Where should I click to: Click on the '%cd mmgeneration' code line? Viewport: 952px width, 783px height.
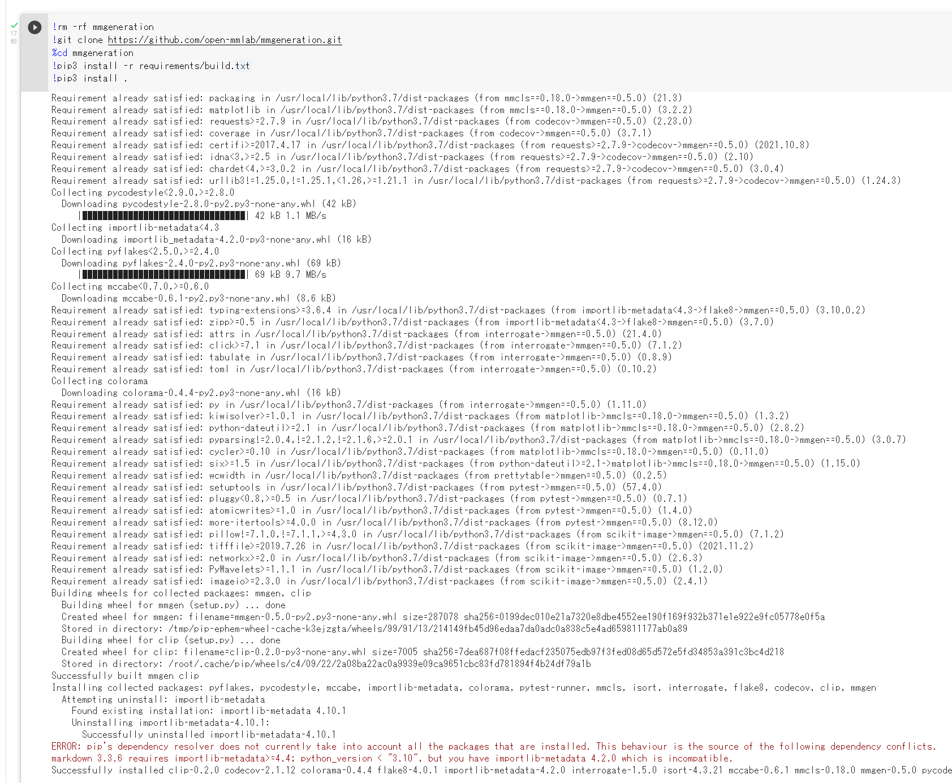pos(93,53)
